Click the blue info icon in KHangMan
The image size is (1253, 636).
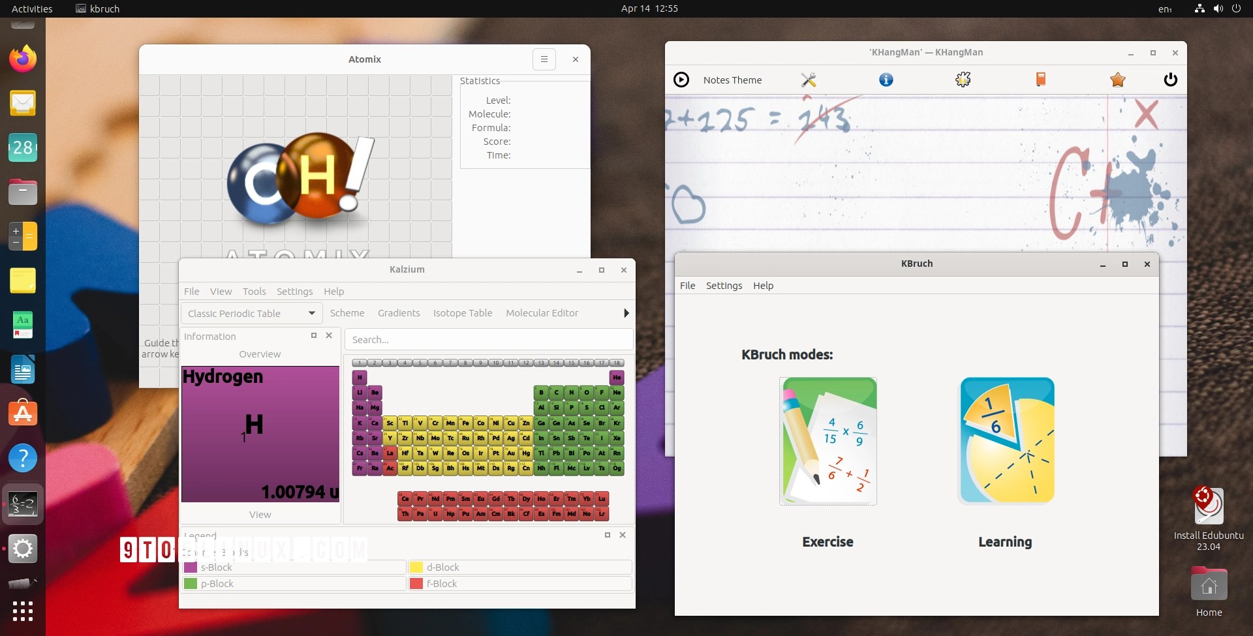[x=886, y=80]
